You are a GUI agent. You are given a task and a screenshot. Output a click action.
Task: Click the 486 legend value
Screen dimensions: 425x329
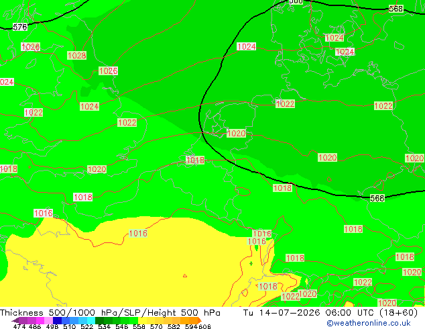click(35, 326)
